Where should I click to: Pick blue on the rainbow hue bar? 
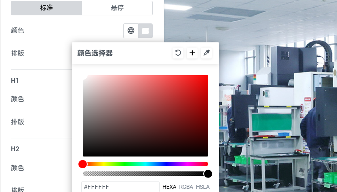166,164
